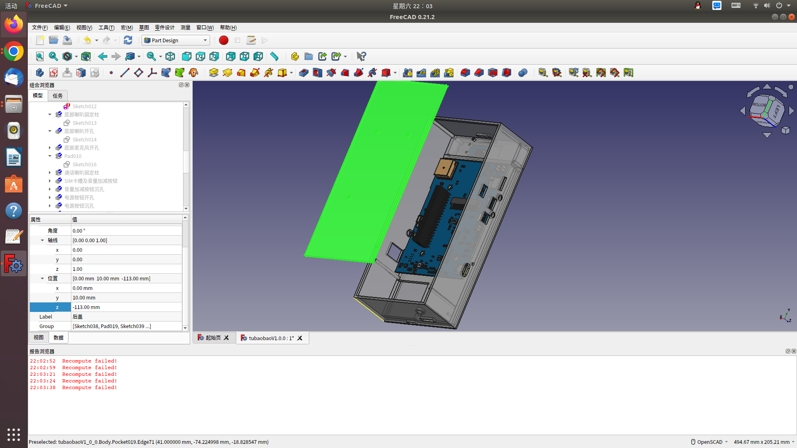Switch to the 任务 tab
This screenshot has height=448, width=797.
[x=58, y=96]
